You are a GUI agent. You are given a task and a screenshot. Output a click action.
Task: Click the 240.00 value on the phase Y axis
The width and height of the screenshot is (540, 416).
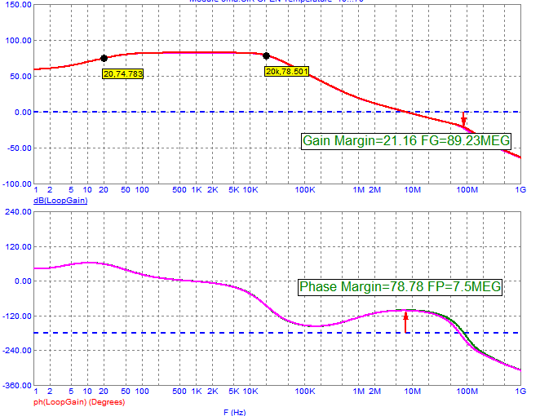(19, 212)
